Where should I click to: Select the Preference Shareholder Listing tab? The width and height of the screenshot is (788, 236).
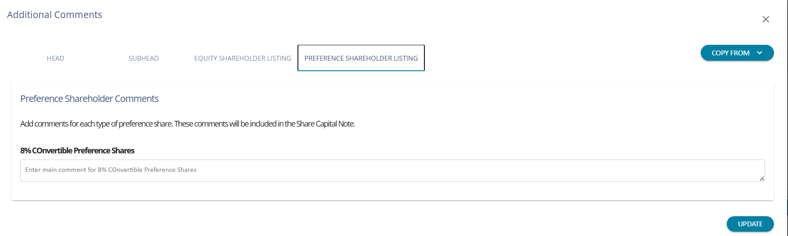point(361,58)
